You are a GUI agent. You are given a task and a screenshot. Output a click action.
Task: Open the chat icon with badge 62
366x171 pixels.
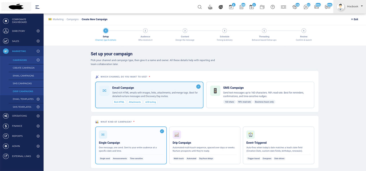(x=306, y=7)
